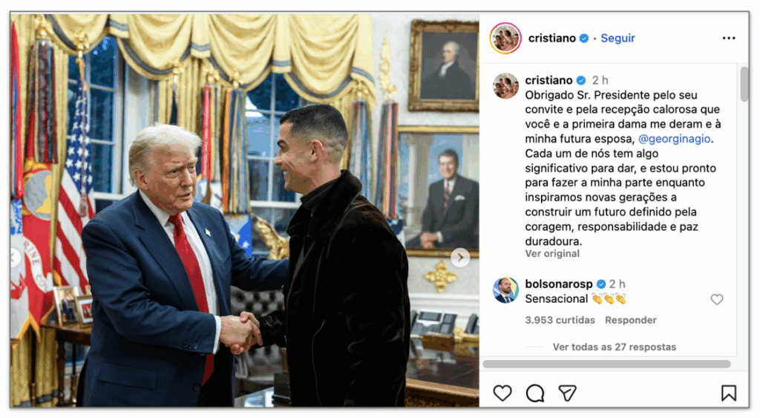This screenshot has width=760, height=418.
Task: Click the vertical comments scrollbar thumb
Action: click(x=744, y=85)
